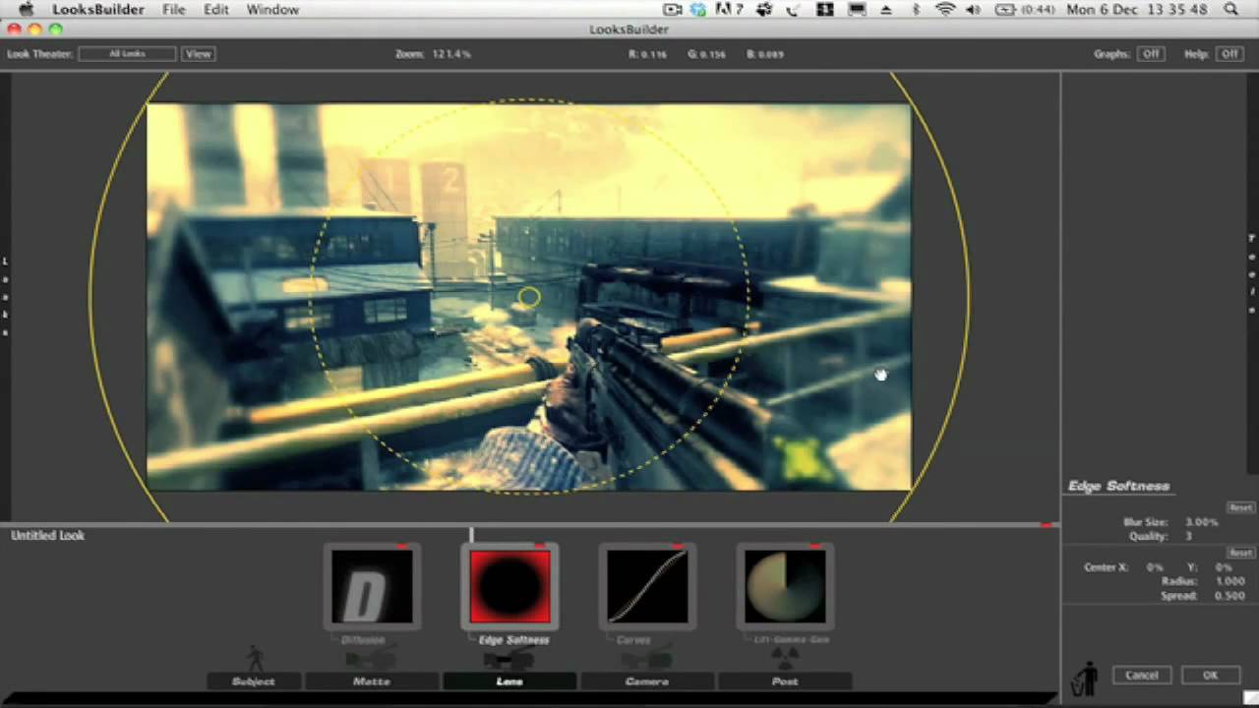Click the View button in Look Theater
Screen dimensions: 1259x708
(x=199, y=54)
